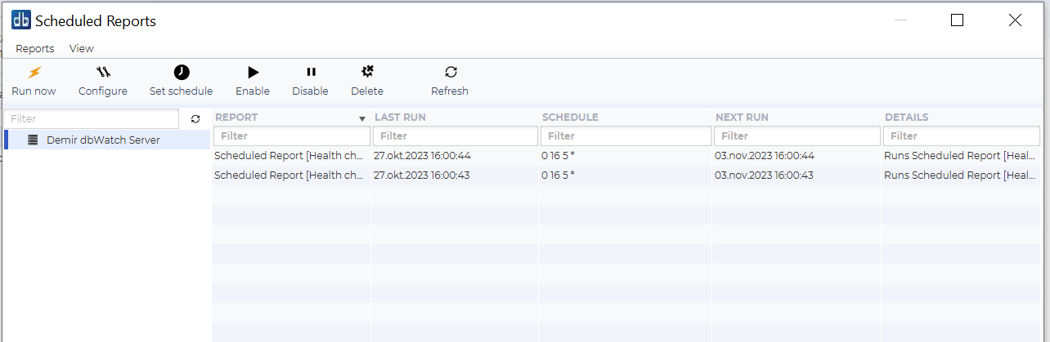Click the REPORT column sort arrow

pyautogui.click(x=362, y=118)
